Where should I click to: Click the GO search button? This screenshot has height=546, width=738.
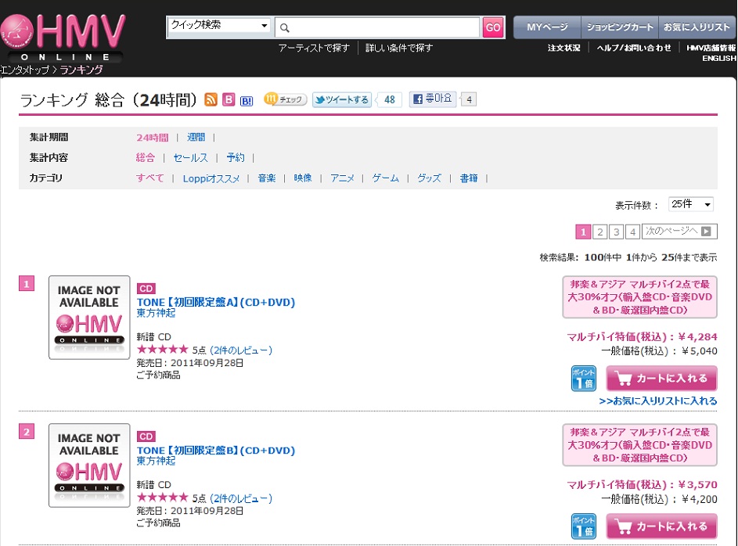point(493,27)
